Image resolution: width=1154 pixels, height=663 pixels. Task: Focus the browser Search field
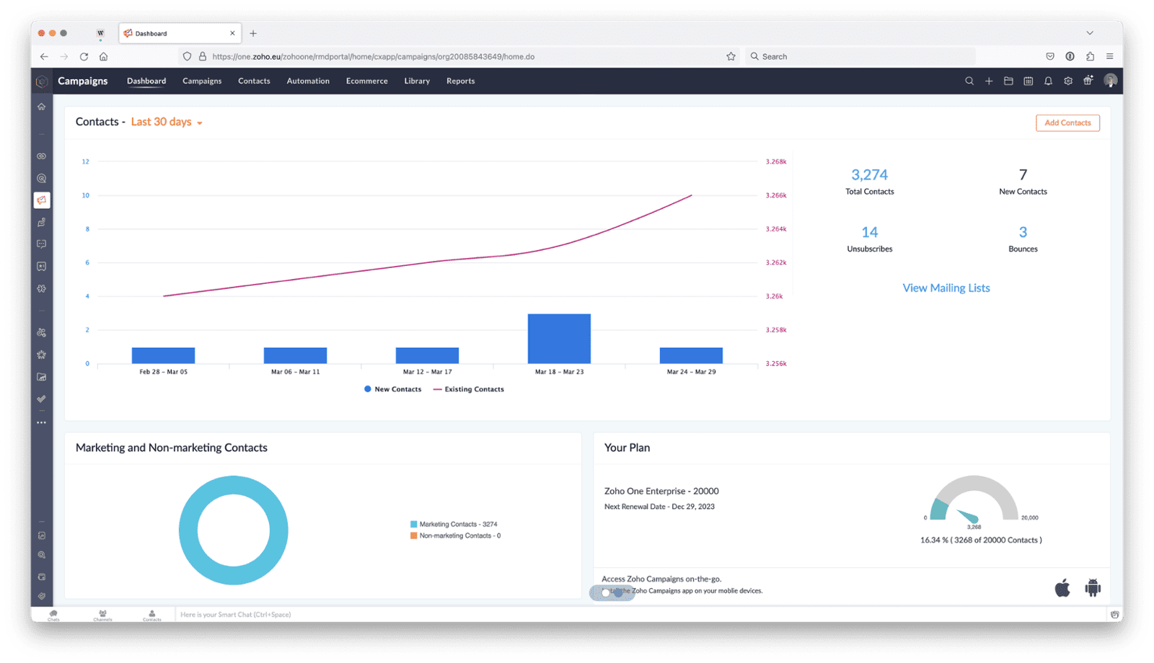coord(860,56)
